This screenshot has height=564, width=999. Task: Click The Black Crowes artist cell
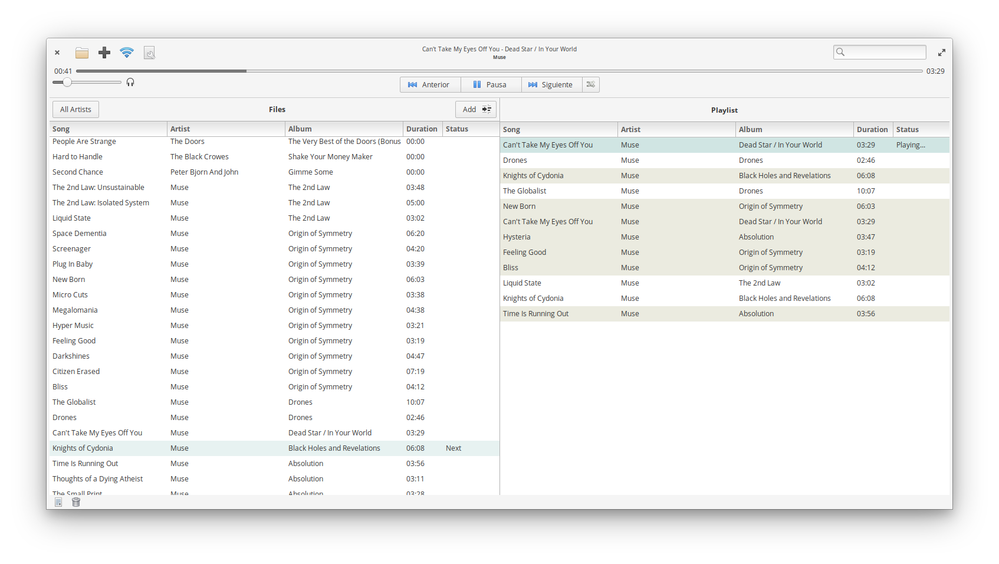click(199, 156)
